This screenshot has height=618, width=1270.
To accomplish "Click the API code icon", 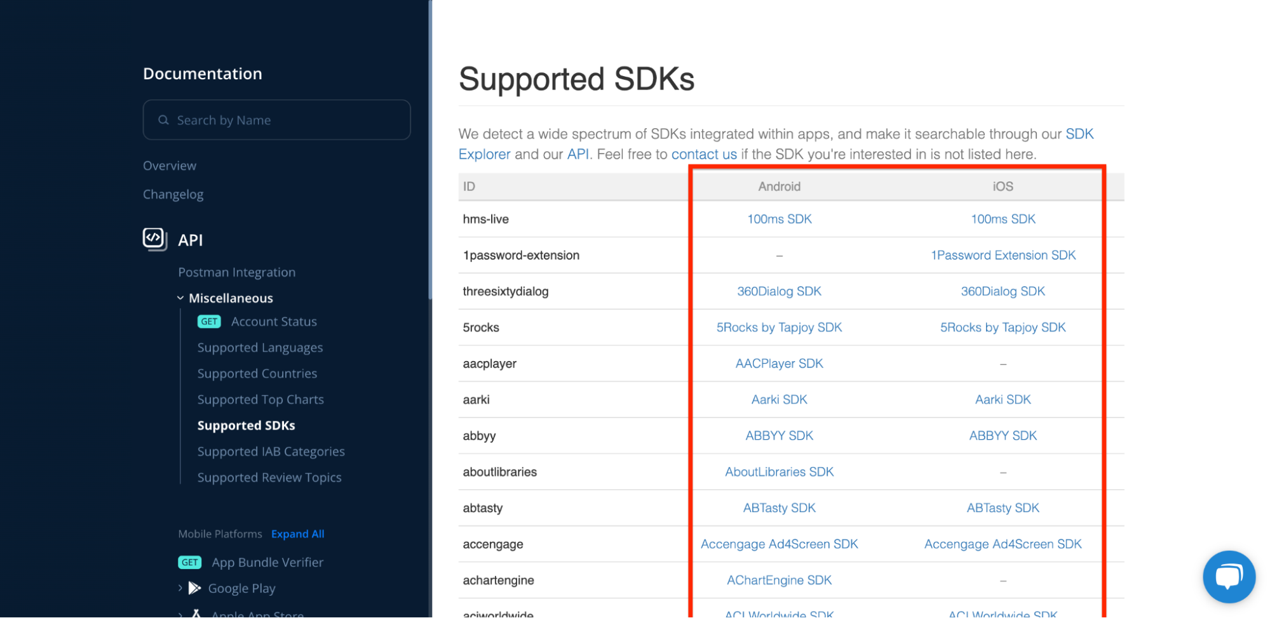I will coord(155,240).
